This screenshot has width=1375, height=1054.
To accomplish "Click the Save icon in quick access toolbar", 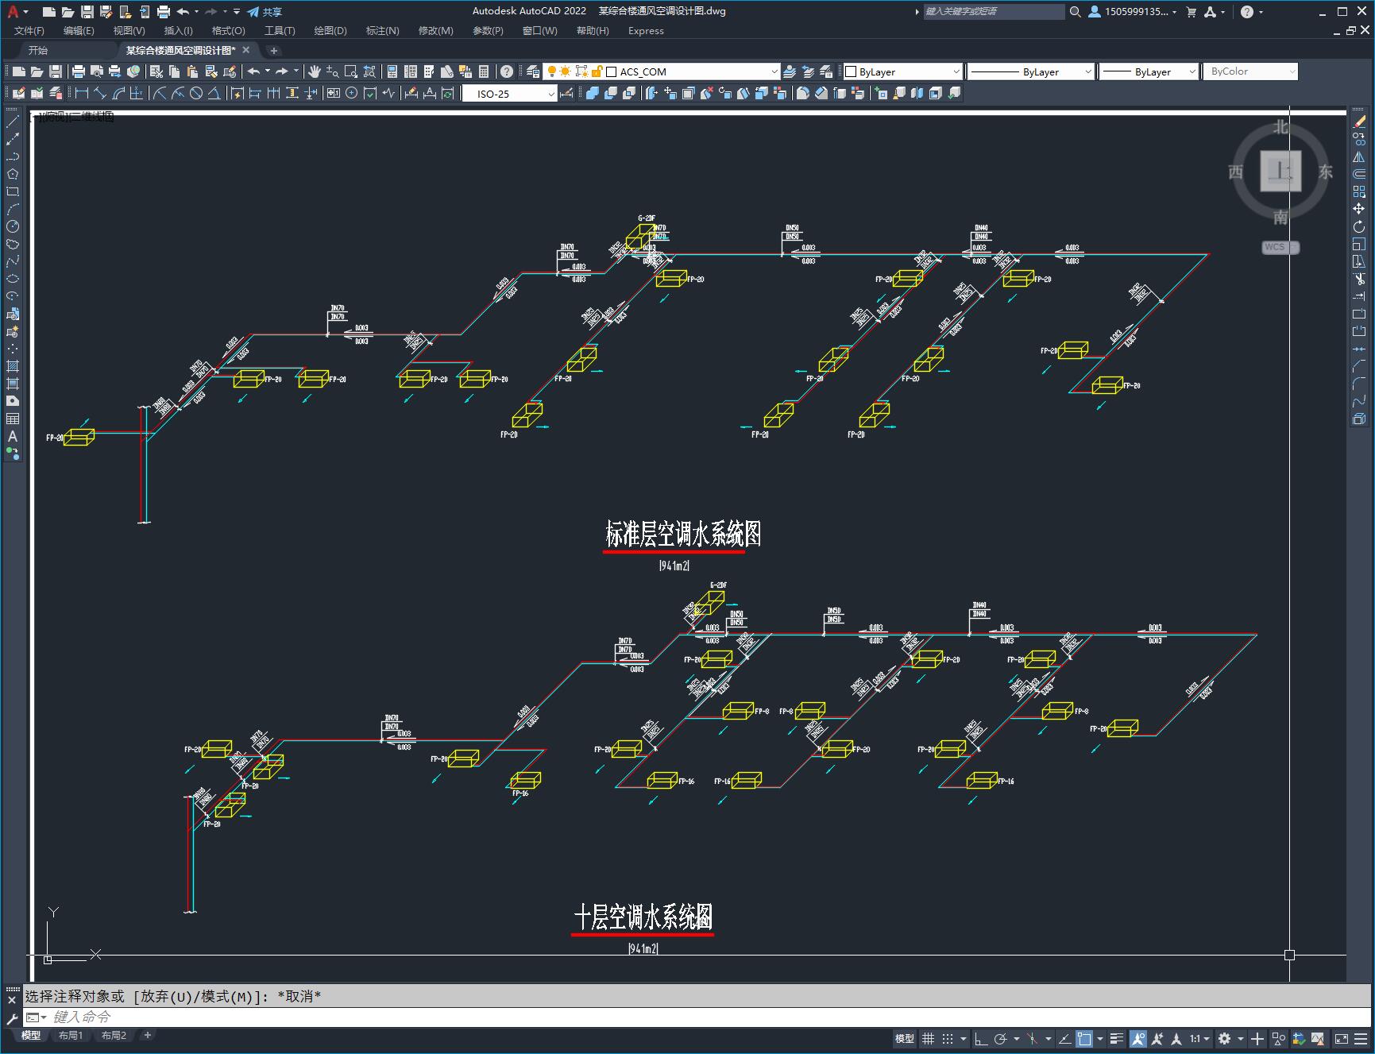I will pyautogui.click(x=87, y=11).
